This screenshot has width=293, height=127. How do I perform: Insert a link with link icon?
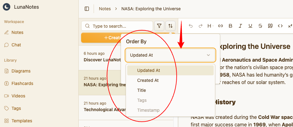[221, 26]
